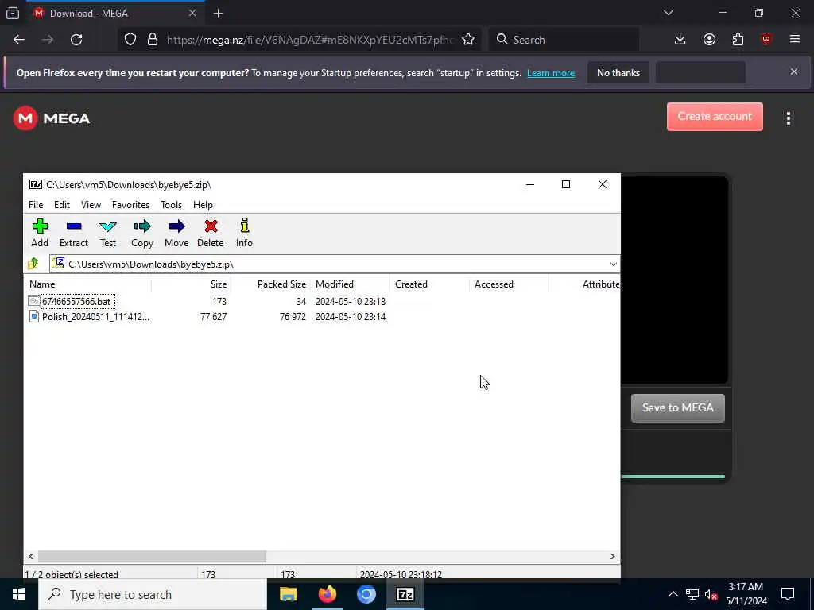Select the Download - MEGA tab
This screenshot has height=610, width=814.
[115, 14]
